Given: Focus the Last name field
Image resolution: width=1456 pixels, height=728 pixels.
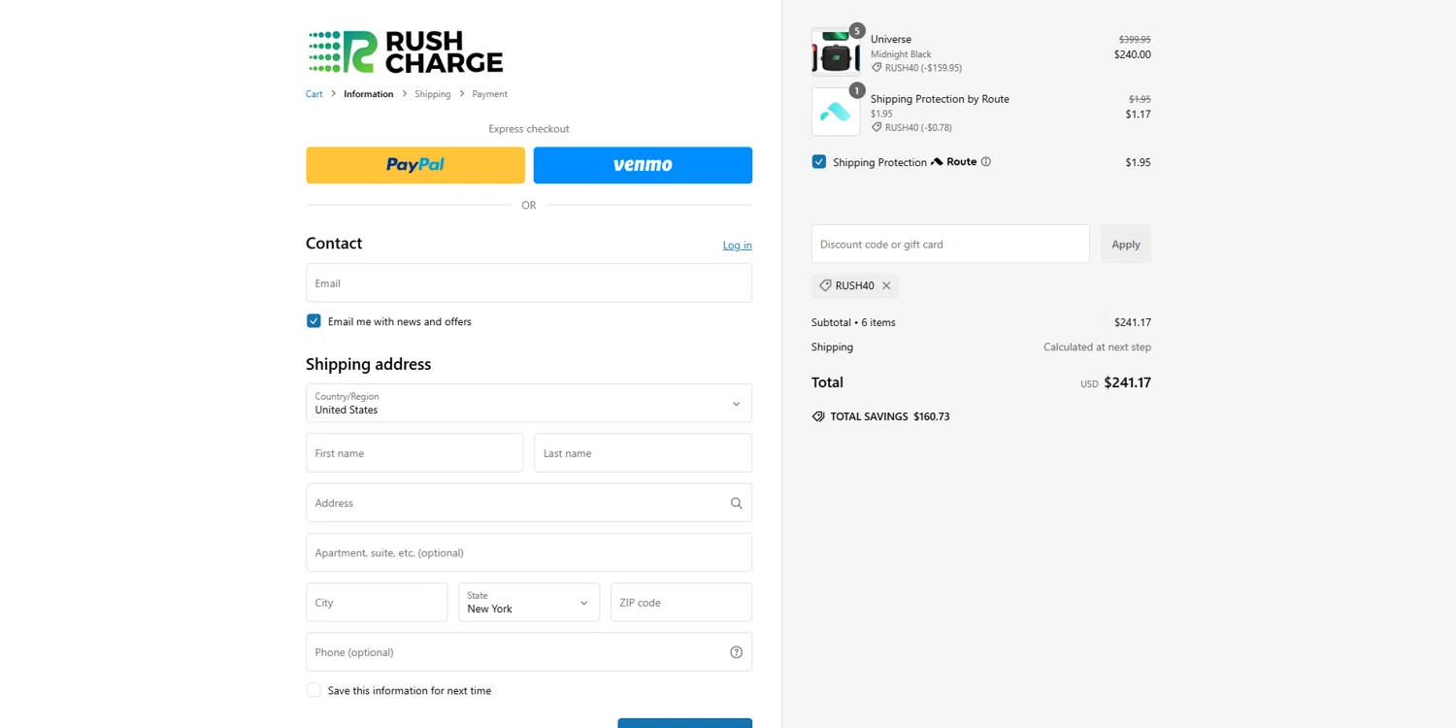Looking at the screenshot, I should [x=643, y=452].
